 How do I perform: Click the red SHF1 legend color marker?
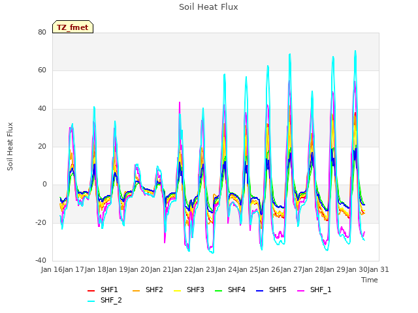tap(91, 291)
